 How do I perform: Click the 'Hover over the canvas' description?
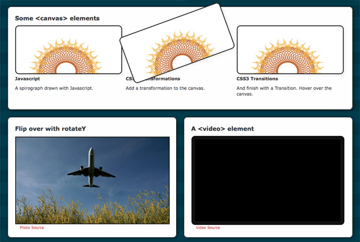point(284,91)
